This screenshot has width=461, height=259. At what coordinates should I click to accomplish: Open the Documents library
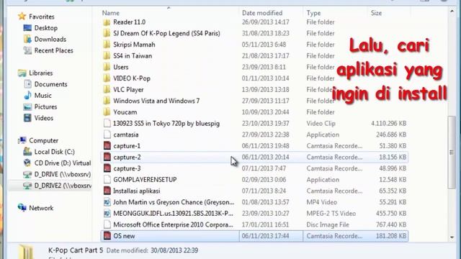click(50, 84)
